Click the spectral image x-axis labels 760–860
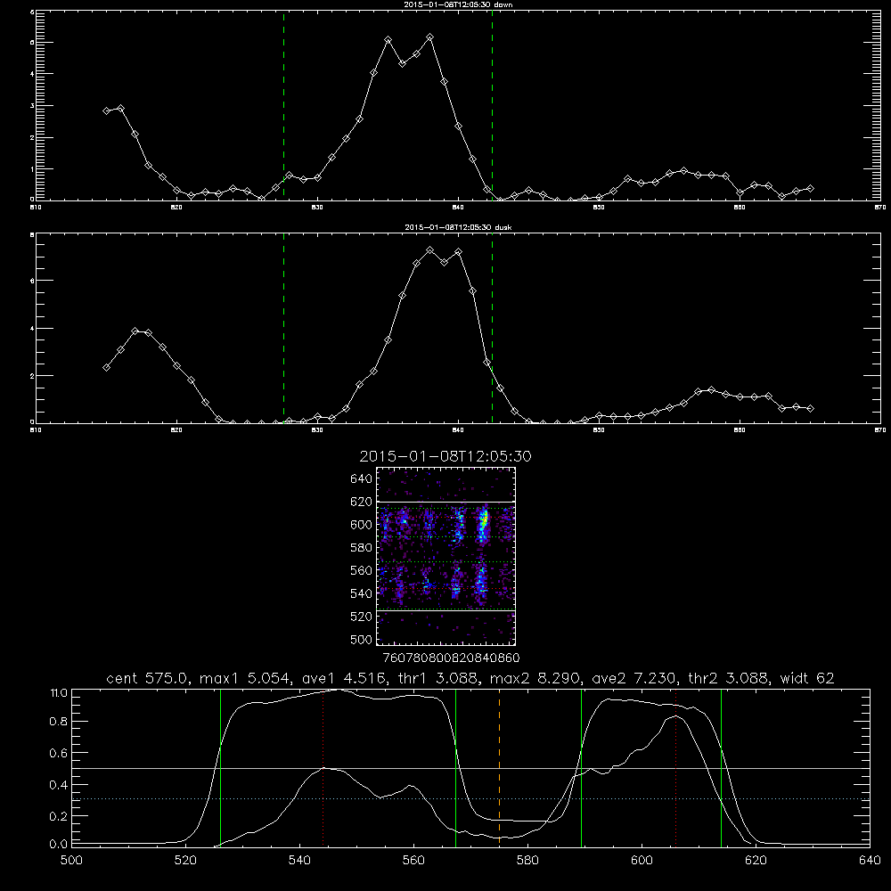This screenshot has height=891, width=891. click(x=451, y=658)
